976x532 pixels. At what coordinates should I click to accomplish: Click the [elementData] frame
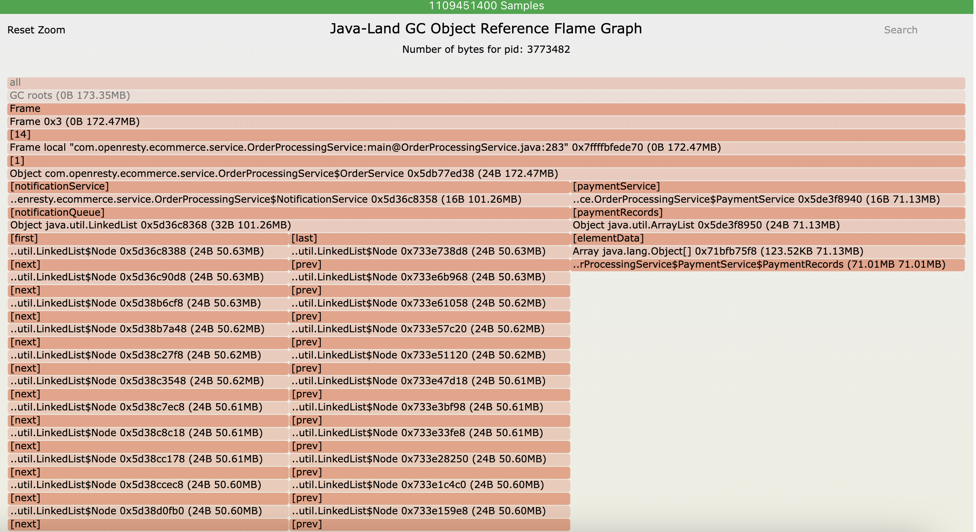[x=767, y=239]
